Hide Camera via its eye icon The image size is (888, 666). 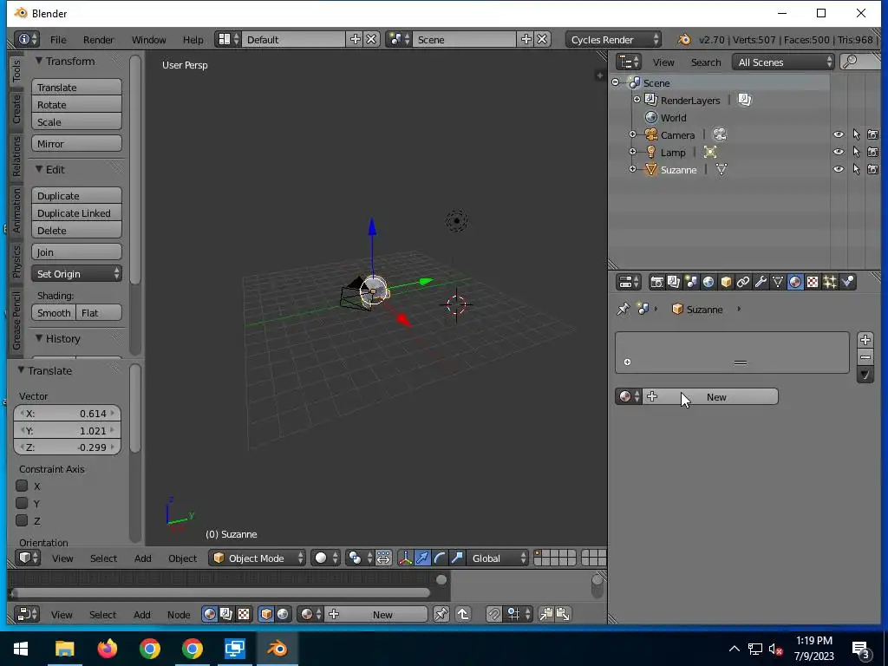click(839, 134)
